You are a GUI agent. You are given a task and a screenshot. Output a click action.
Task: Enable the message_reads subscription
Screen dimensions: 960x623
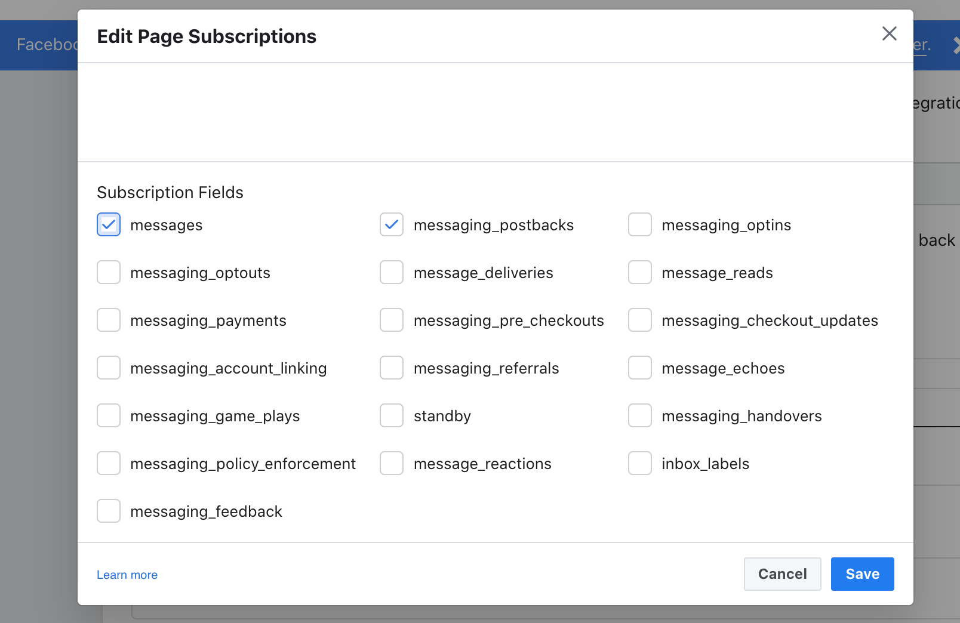[639, 273]
